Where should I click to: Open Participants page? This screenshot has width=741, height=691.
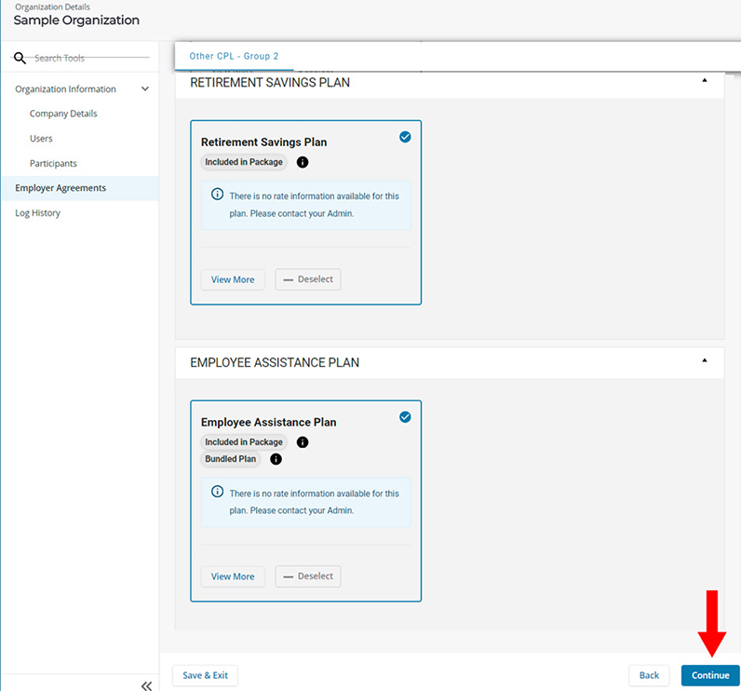pyautogui.click(x=53, y=164)
